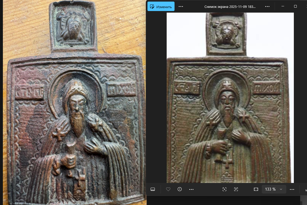Click the fit-to-window zoom icon
Image resolution: width=307 pixels, height=205 pixels.
coord(256,189)
